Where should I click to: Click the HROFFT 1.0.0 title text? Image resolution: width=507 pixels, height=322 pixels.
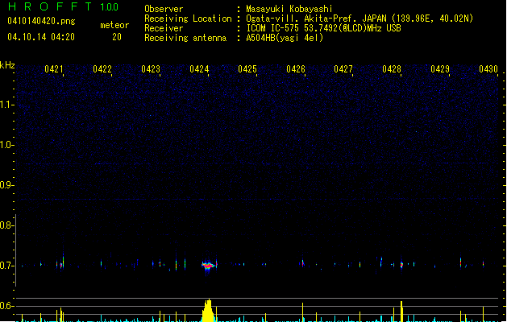coord(63,6)
